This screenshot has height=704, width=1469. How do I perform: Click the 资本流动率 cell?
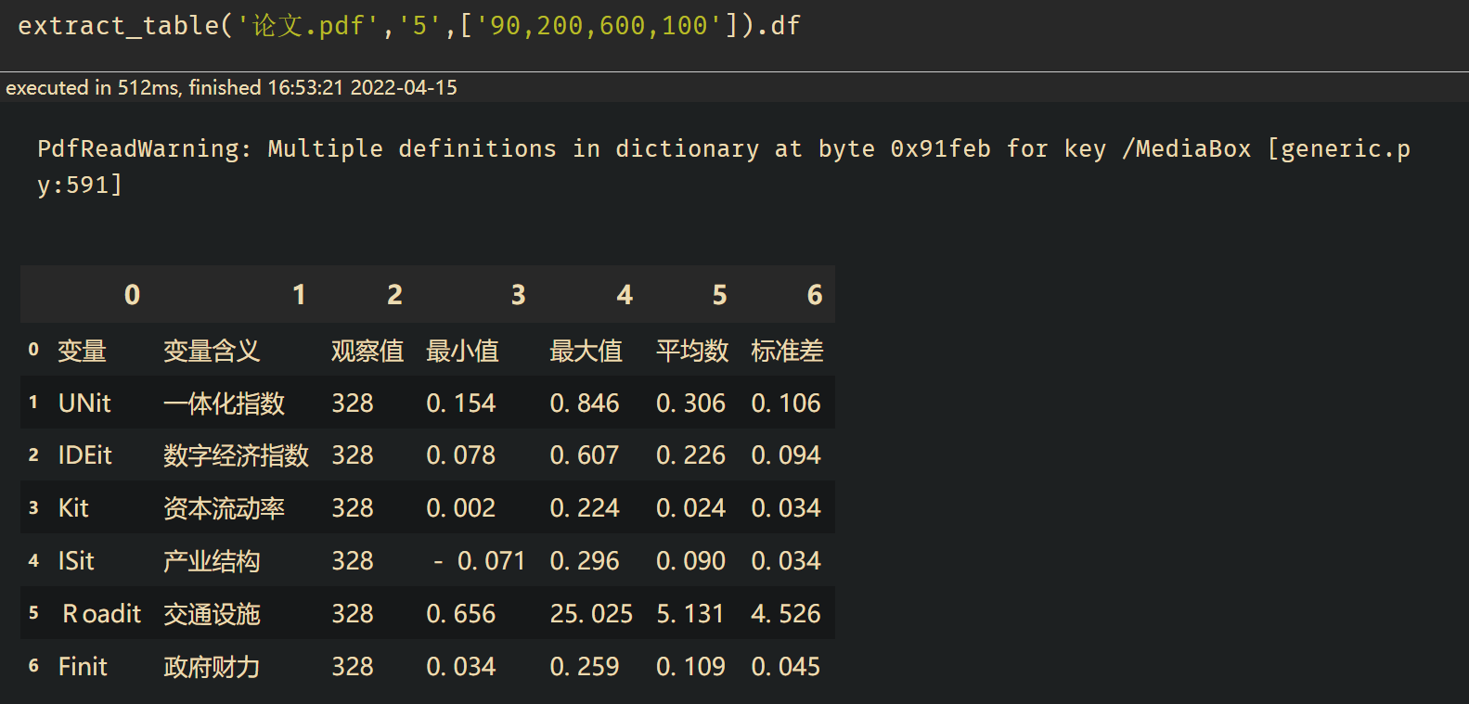224,508
